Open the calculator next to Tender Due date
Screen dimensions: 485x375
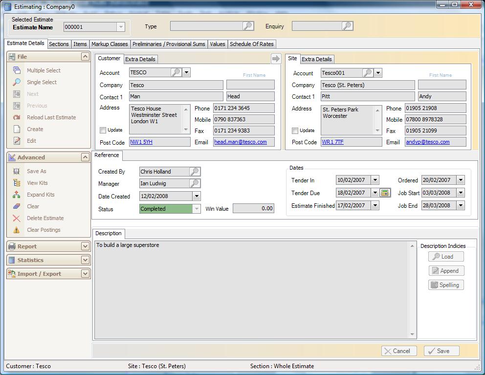(x=385, y=193)
